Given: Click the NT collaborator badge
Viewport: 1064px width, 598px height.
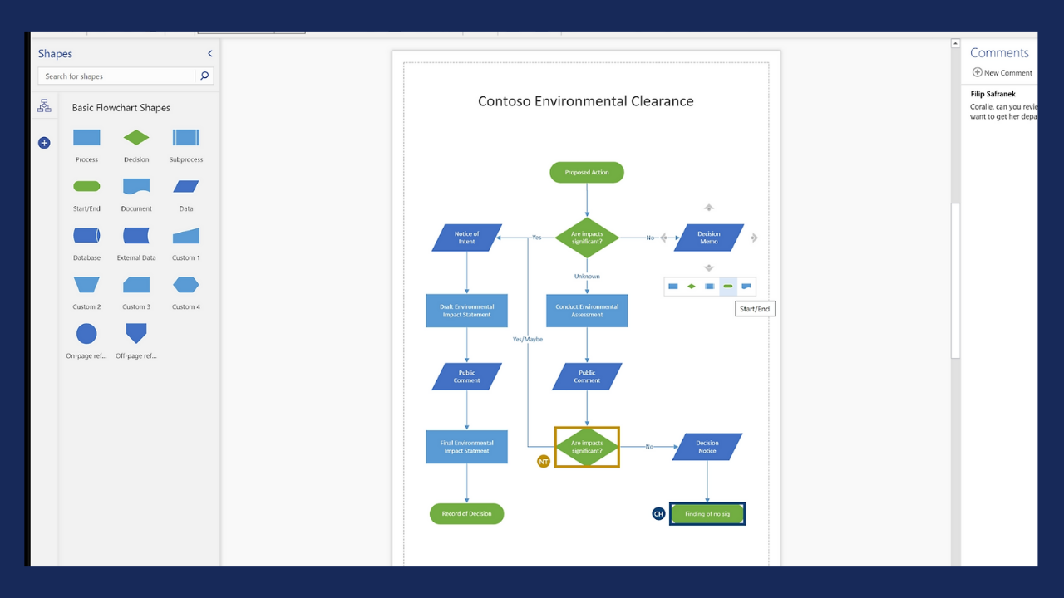Looking at the screenshot, I should click(544, 462).
